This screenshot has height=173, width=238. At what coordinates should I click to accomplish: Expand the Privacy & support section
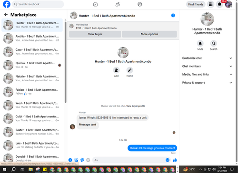tap(207, 83)
